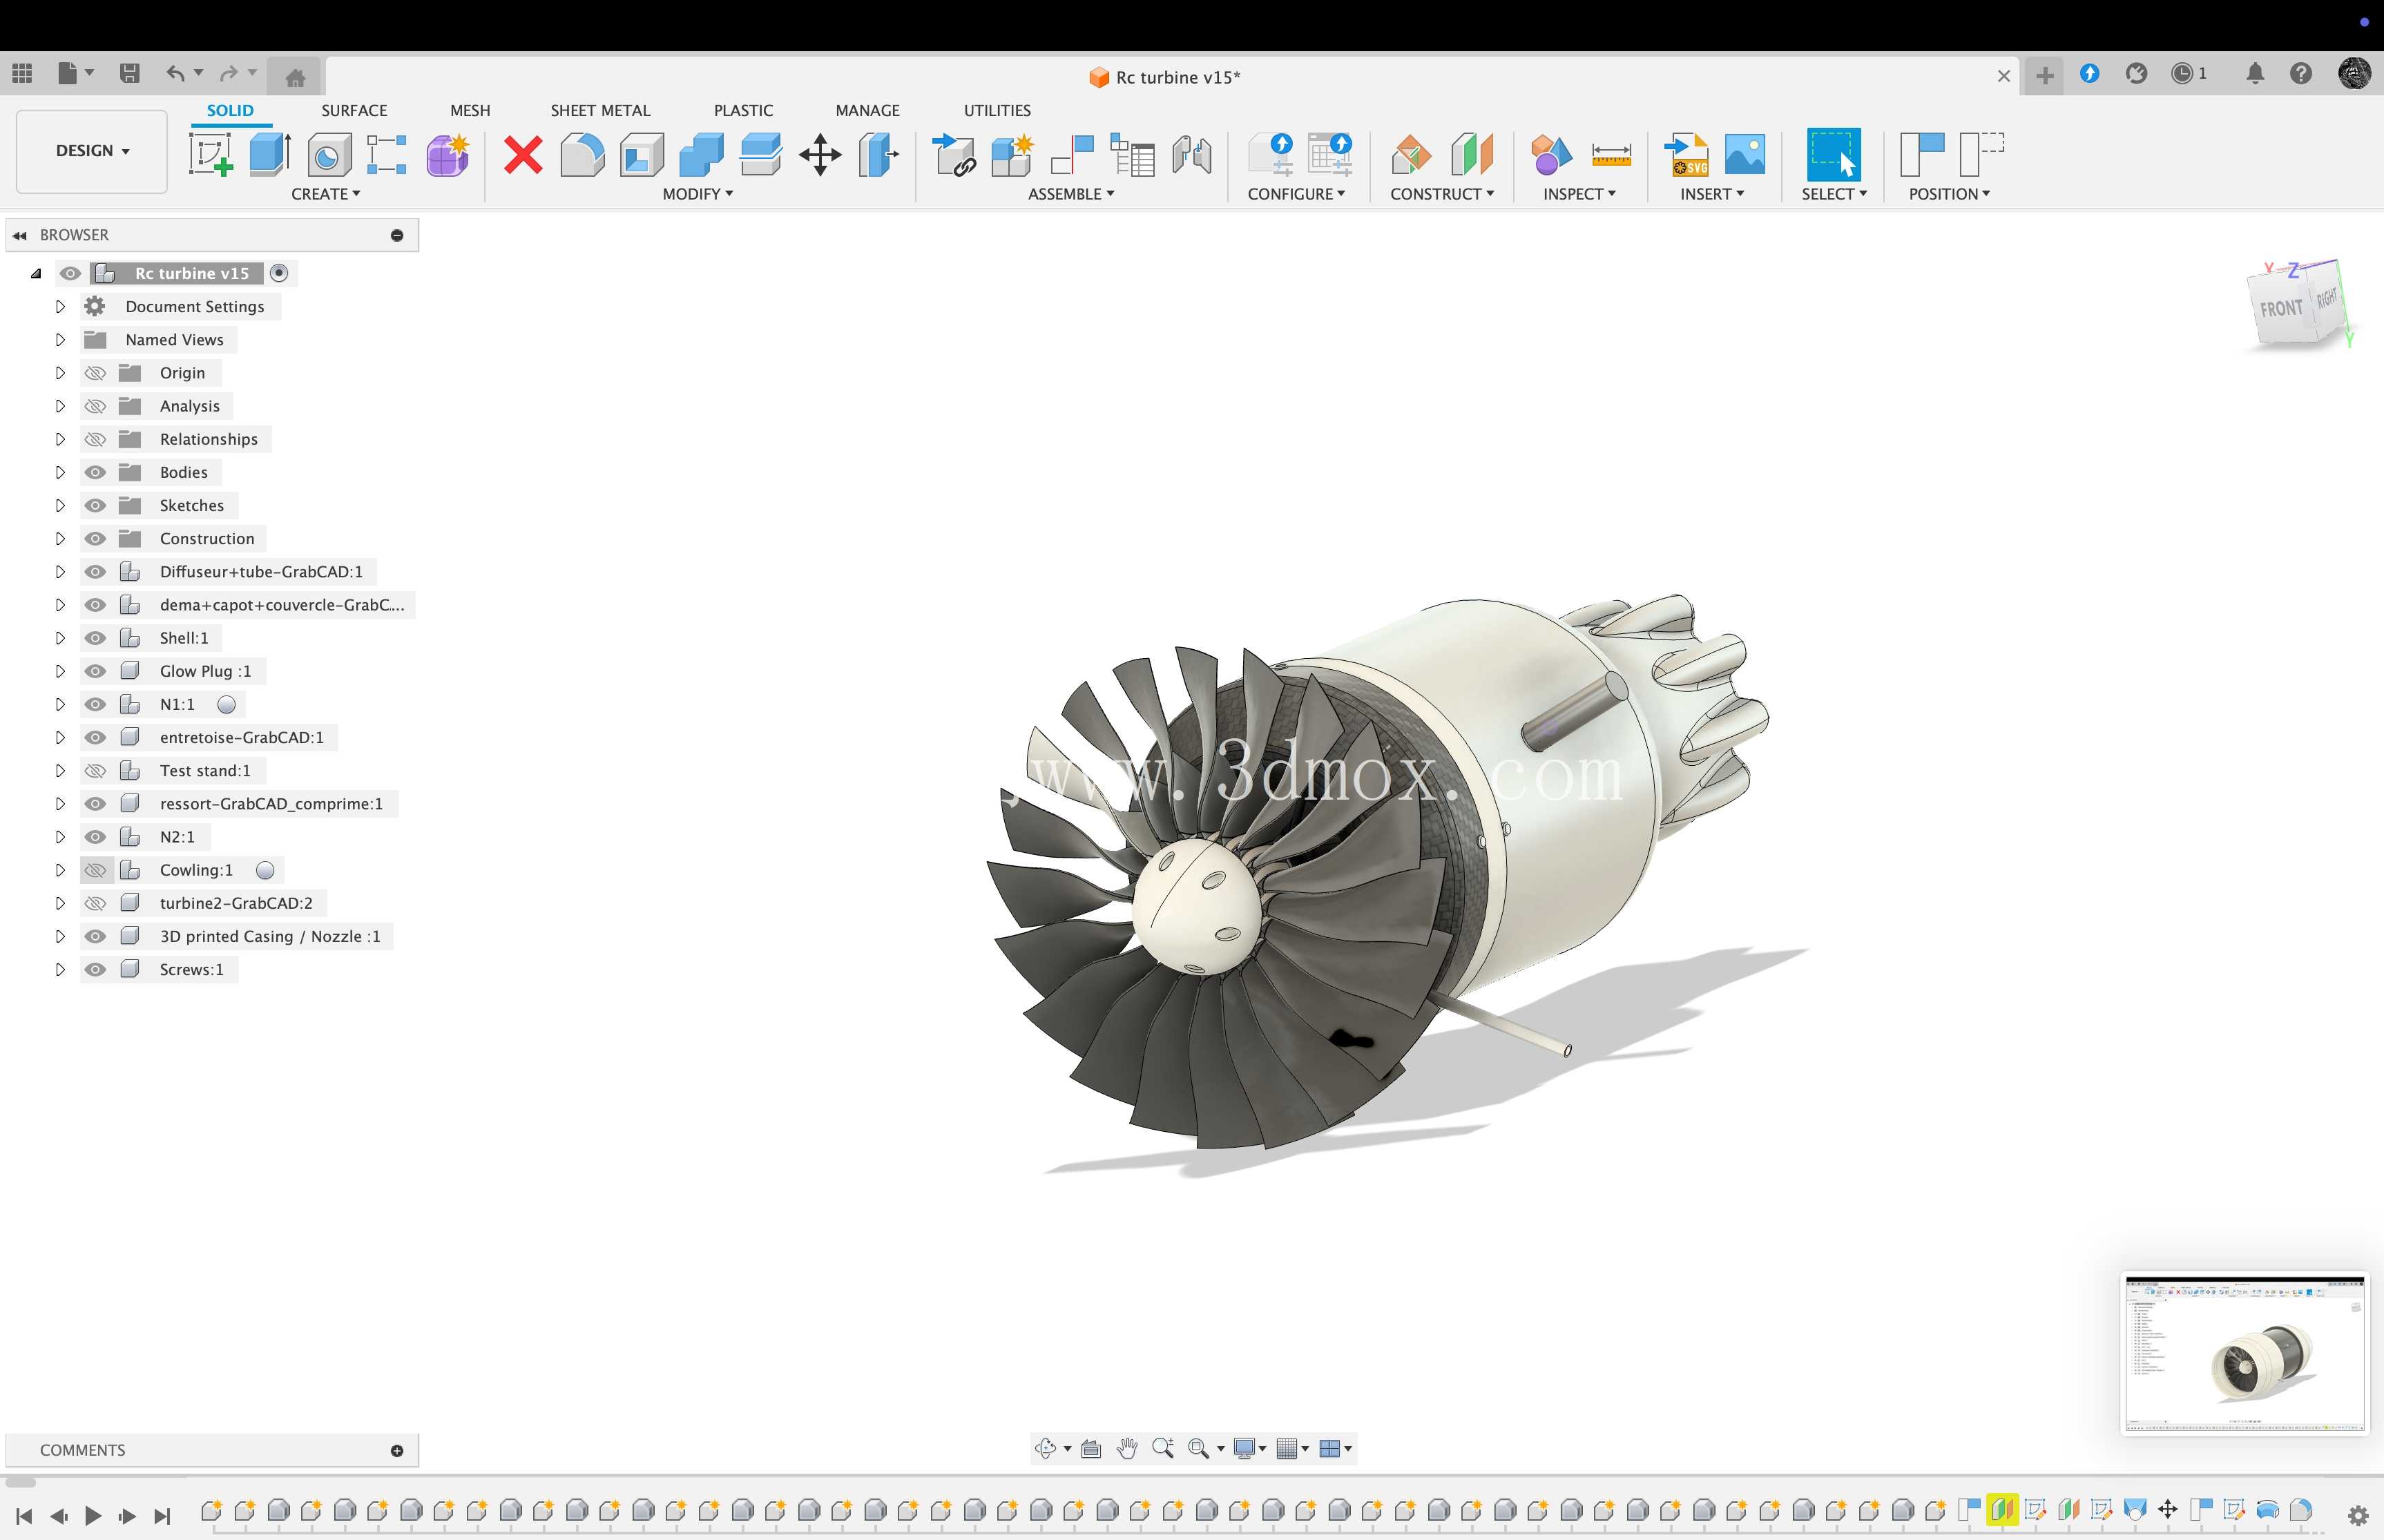The image size is (2384, 1540).
Task: Switch to the UTILITIES tab
Action: click(997, 111)
